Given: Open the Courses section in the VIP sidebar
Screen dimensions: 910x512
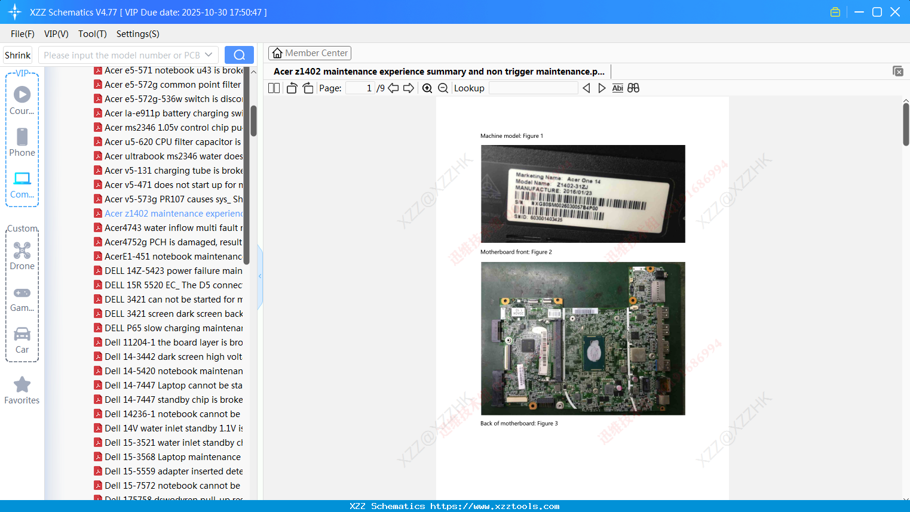Looking at the screenshot, I should click(22, 100).
